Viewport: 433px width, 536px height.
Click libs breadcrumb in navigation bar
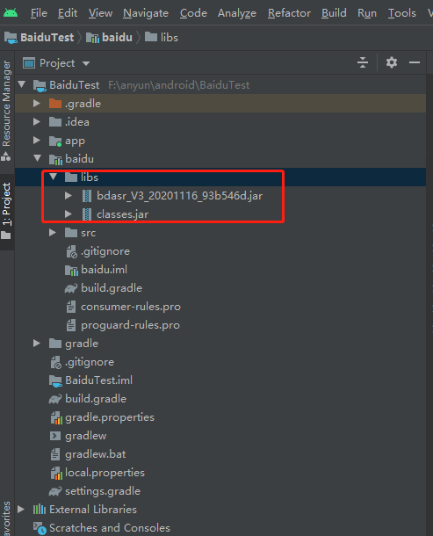[162, 37]
